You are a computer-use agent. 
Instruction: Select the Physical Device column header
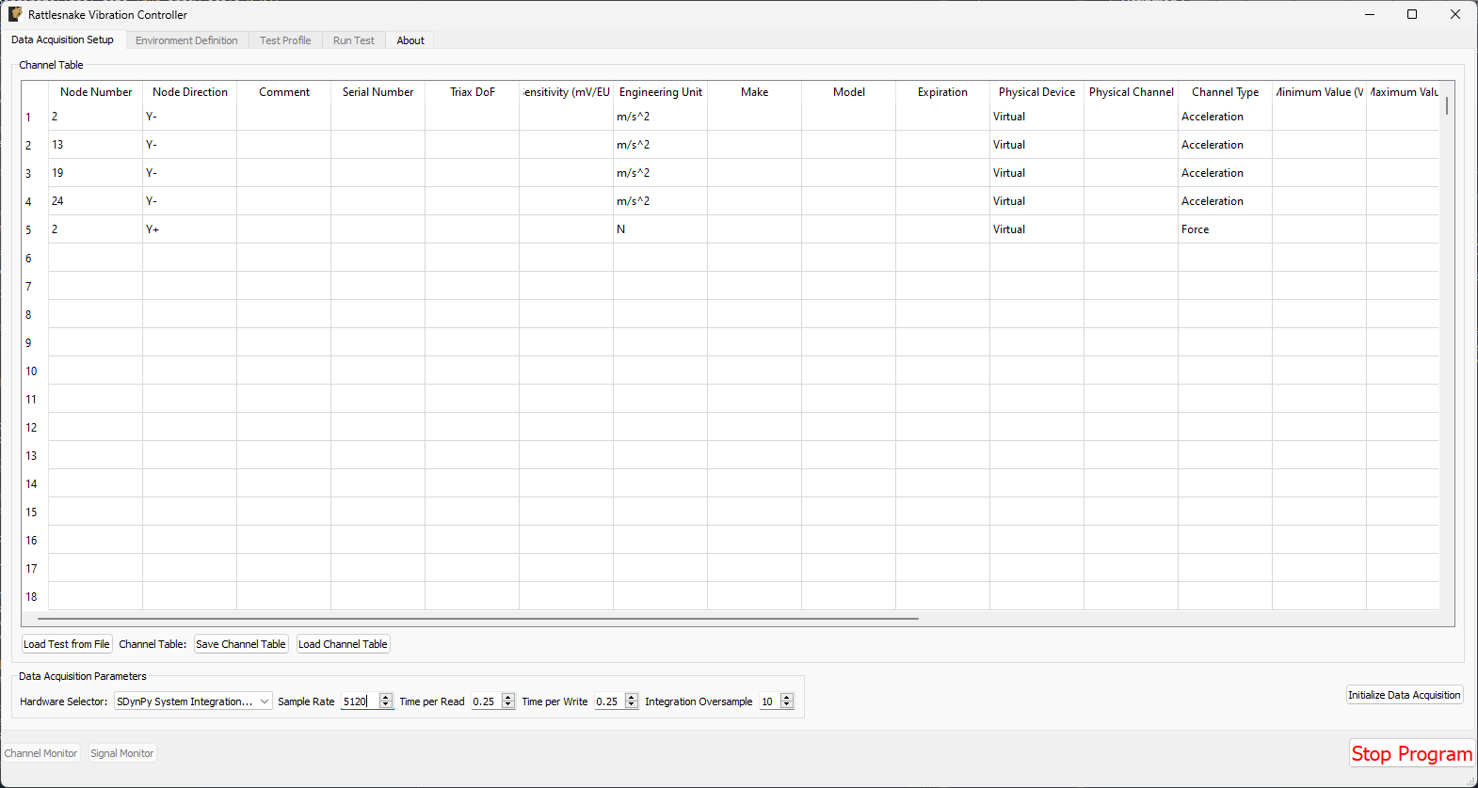pyautogui.click(x=1037, y=92)
